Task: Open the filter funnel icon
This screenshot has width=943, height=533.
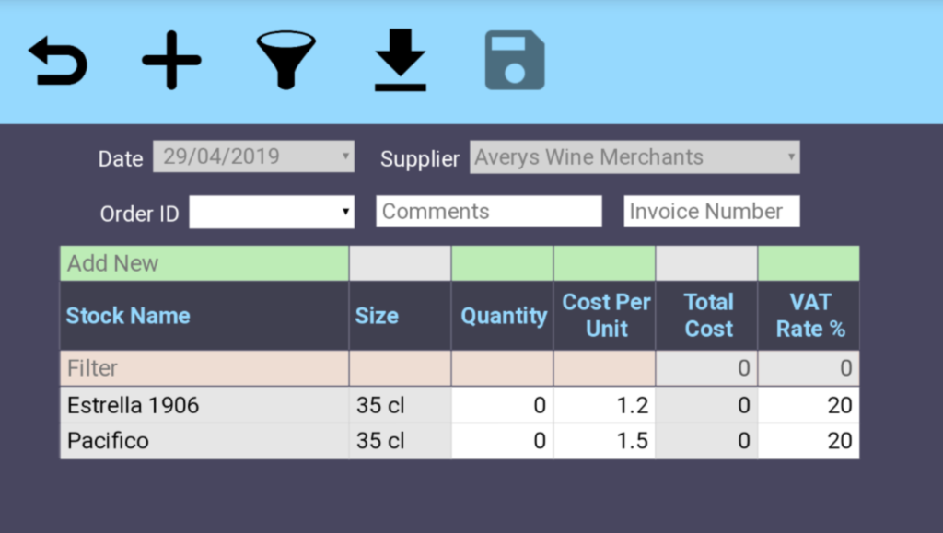Action: pos(285,61)
